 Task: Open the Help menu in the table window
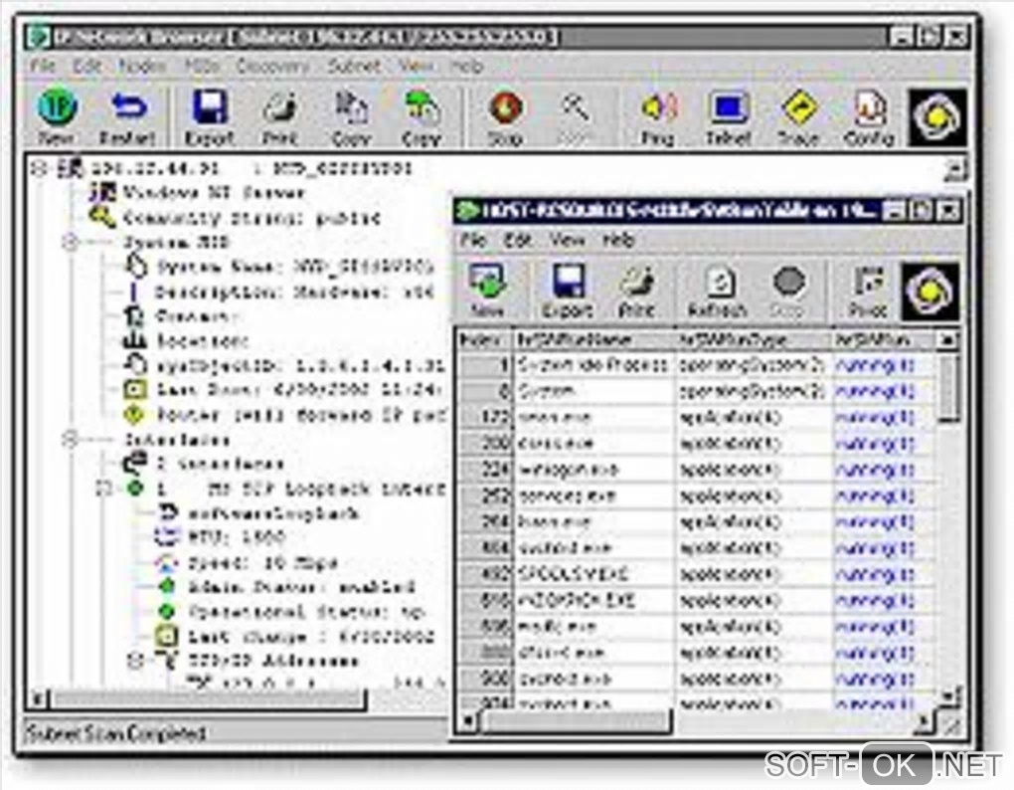coord(618,240)
